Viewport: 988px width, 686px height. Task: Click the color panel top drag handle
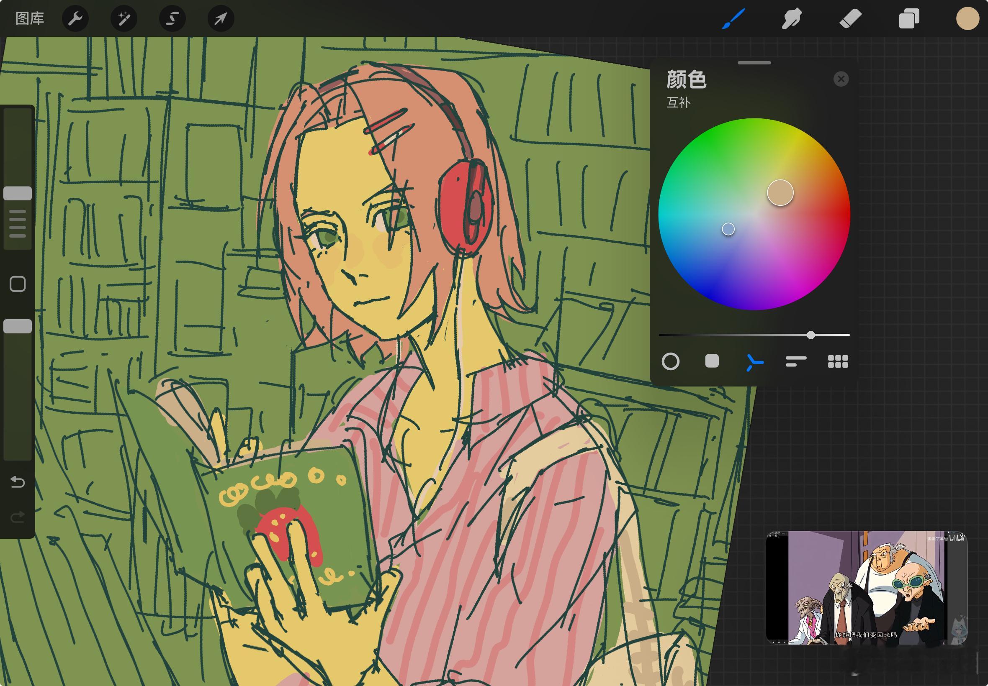[x=754, y=63]
